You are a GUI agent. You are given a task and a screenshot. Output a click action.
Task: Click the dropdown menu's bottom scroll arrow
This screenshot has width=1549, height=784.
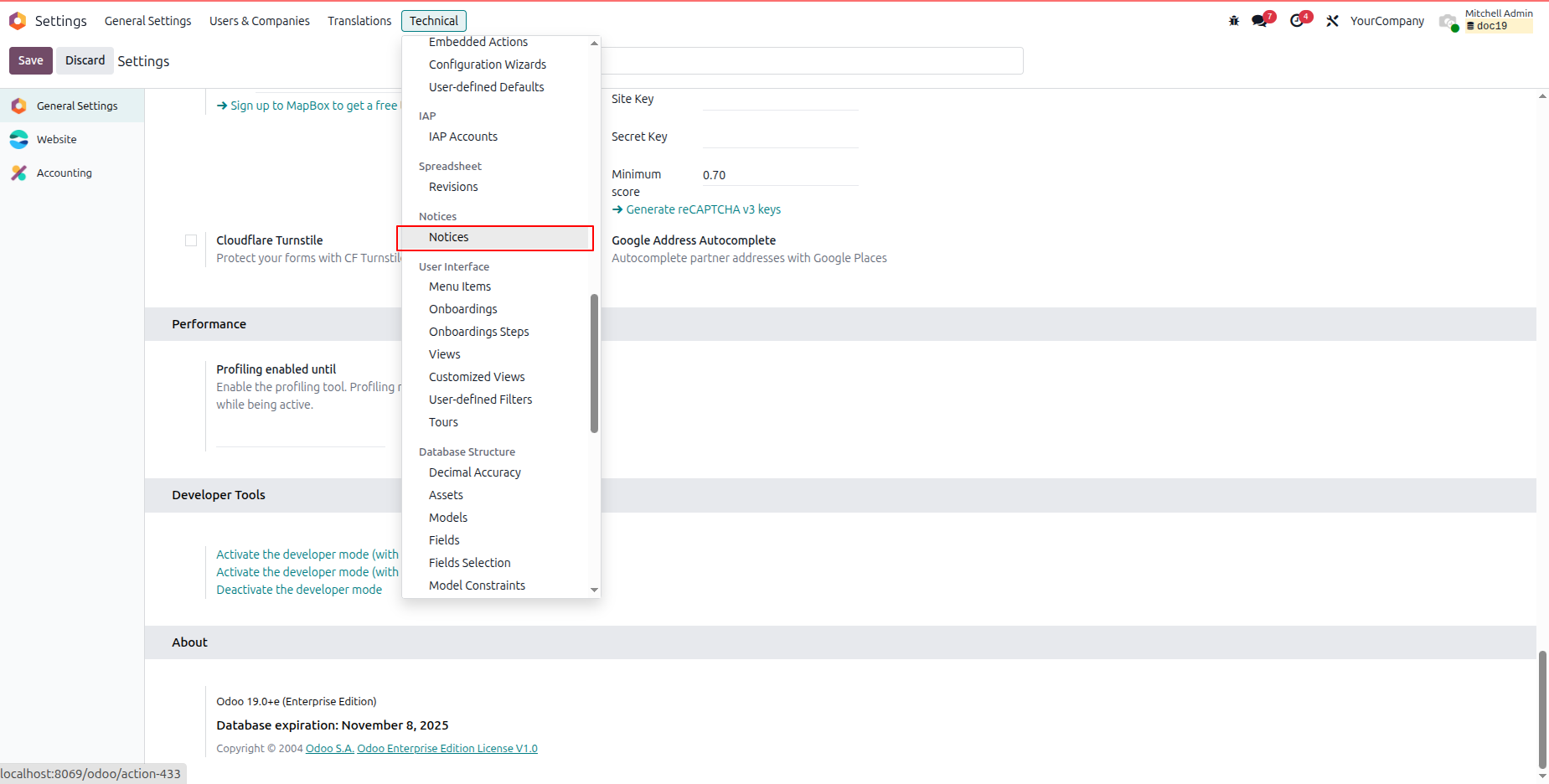[594, 590]
